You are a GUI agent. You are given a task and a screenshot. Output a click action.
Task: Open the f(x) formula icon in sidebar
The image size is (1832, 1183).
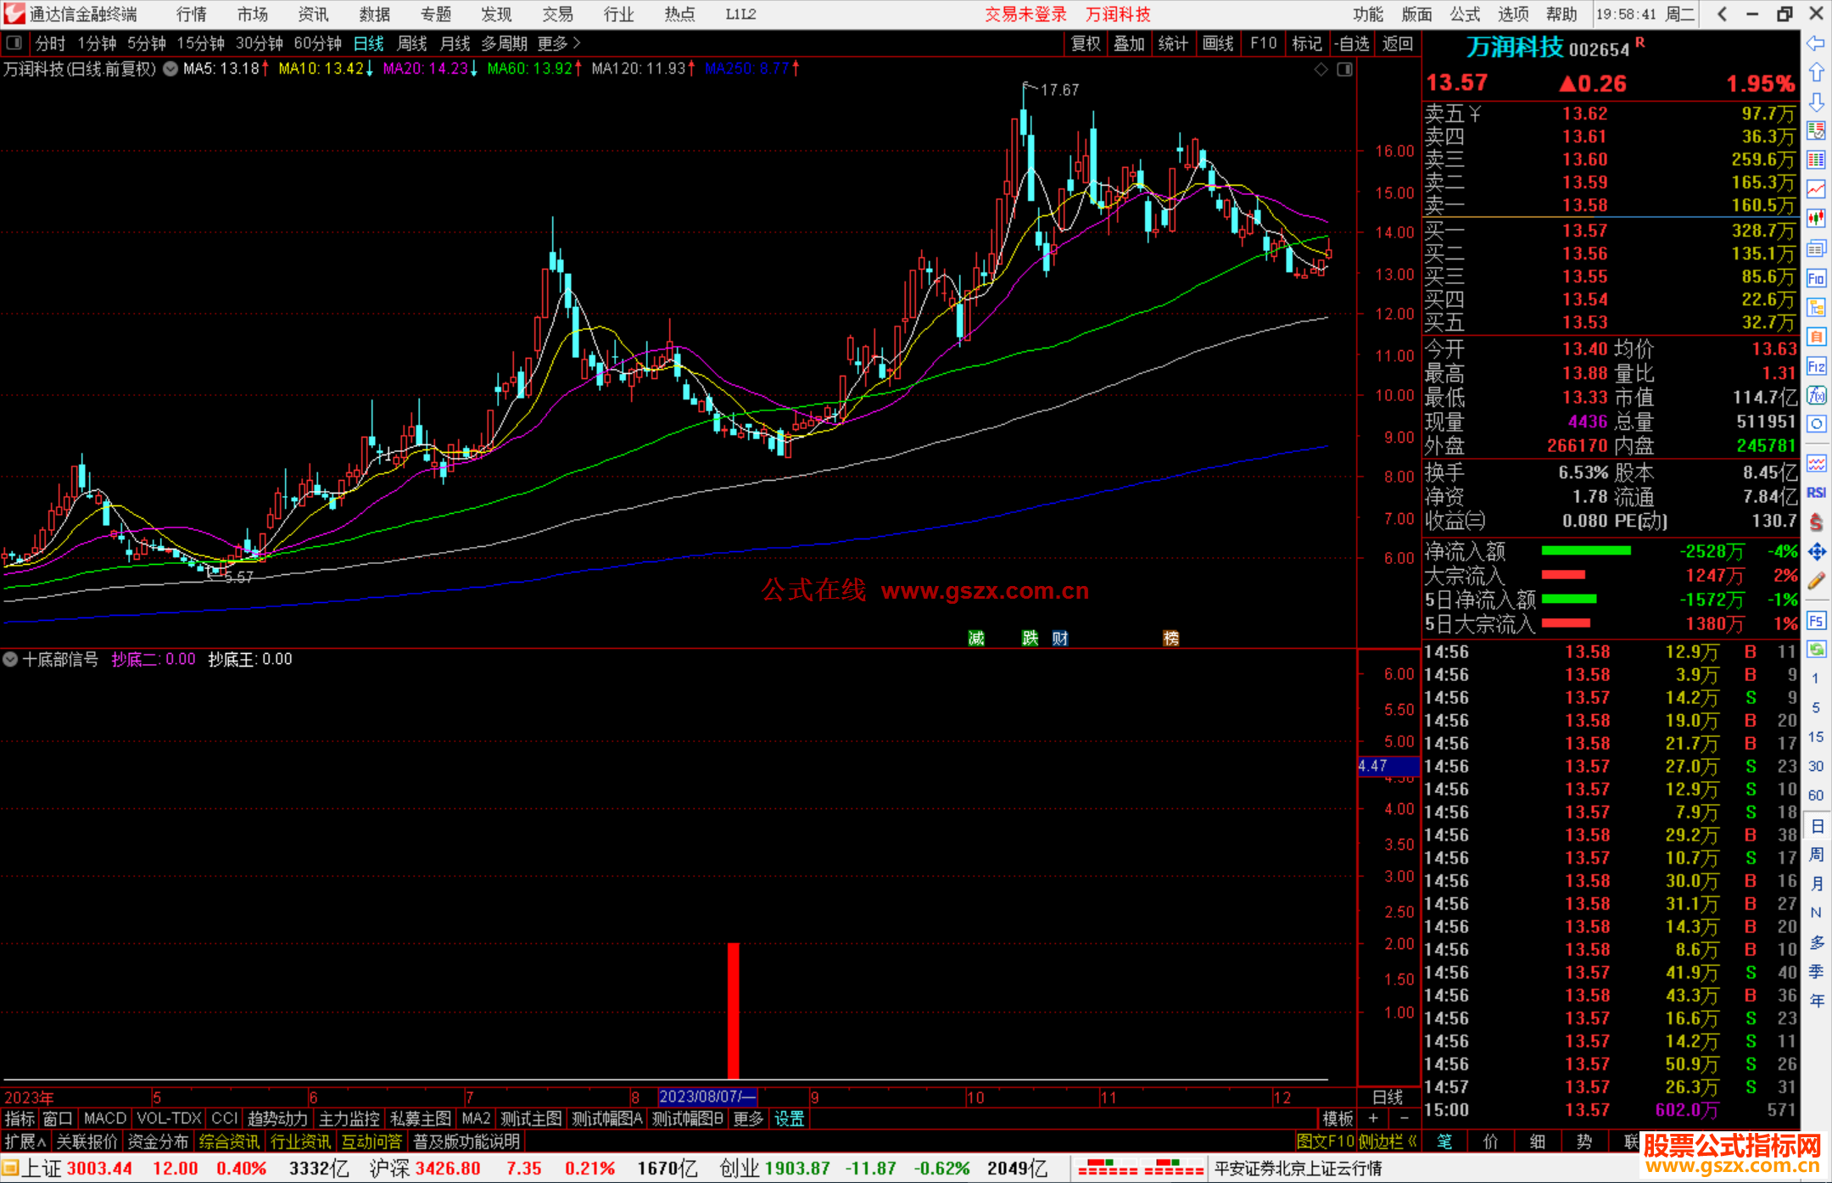pyautogui.click(x=1816, y=395)
